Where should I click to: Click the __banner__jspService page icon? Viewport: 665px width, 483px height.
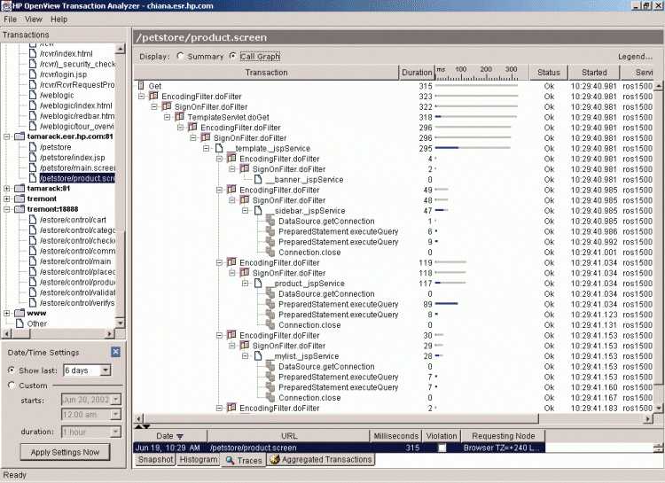[x=257, y=179]
